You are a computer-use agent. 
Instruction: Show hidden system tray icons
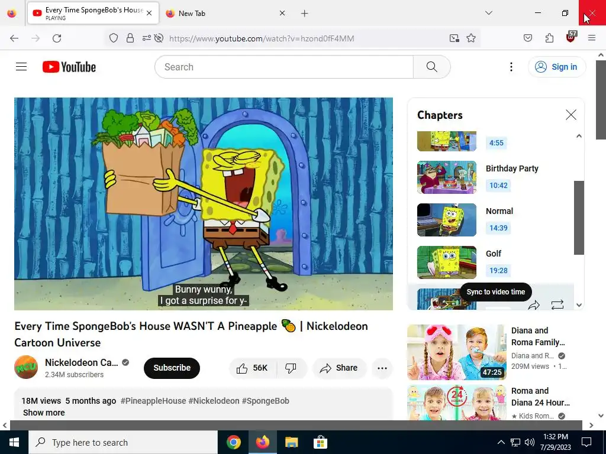[501, 442]
